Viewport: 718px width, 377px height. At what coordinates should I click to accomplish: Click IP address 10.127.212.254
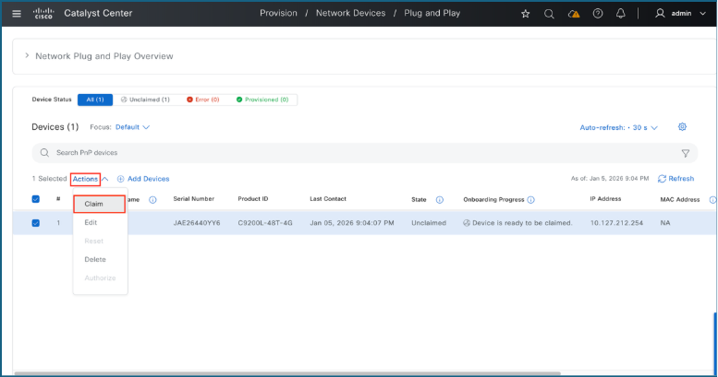pos(616,223)
